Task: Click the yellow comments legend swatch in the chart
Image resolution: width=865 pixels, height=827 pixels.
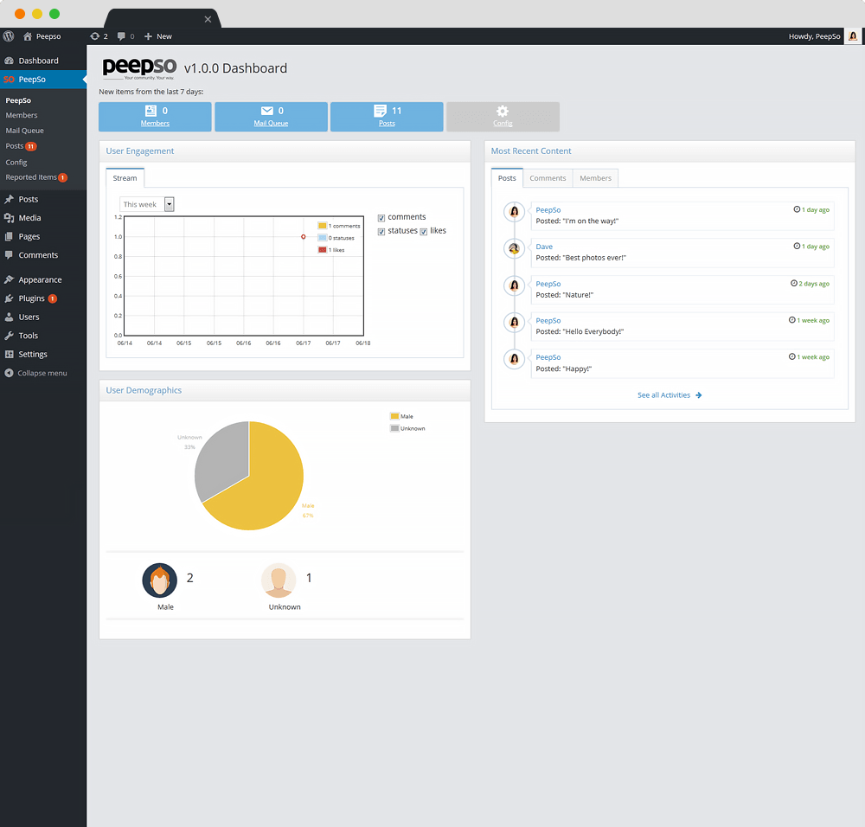Action: point(322,226)
